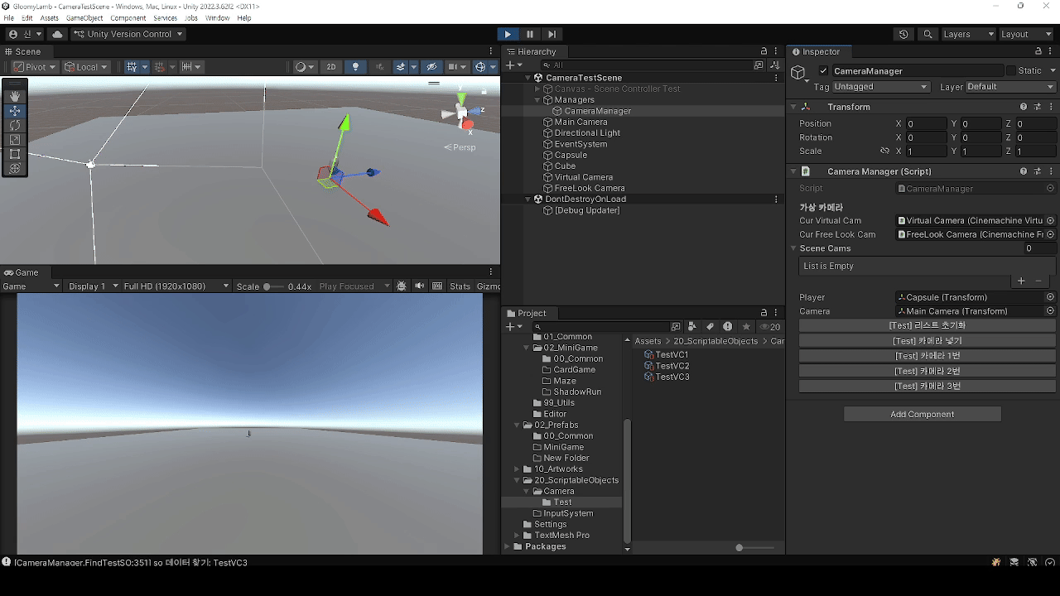
Task: Open Unity Version Control dropdown
Action: pos(128,34)
